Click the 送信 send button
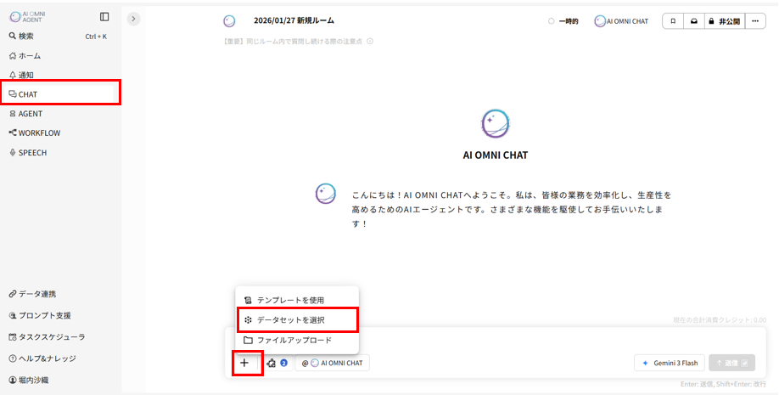The height and width of the screenshot is (395, 779). click(x=731, y=364)
